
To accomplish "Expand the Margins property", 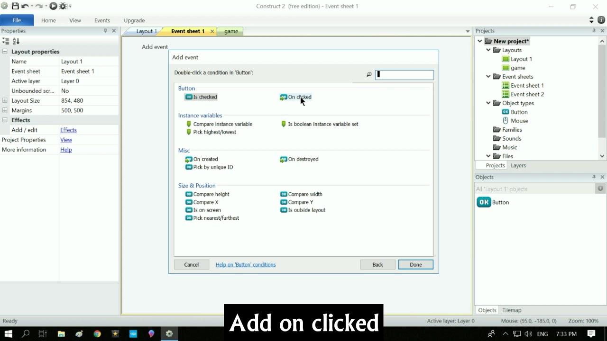I will (x=5, y=110).
